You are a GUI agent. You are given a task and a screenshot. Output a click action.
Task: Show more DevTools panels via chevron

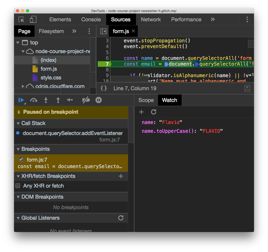tap(213, 20)
